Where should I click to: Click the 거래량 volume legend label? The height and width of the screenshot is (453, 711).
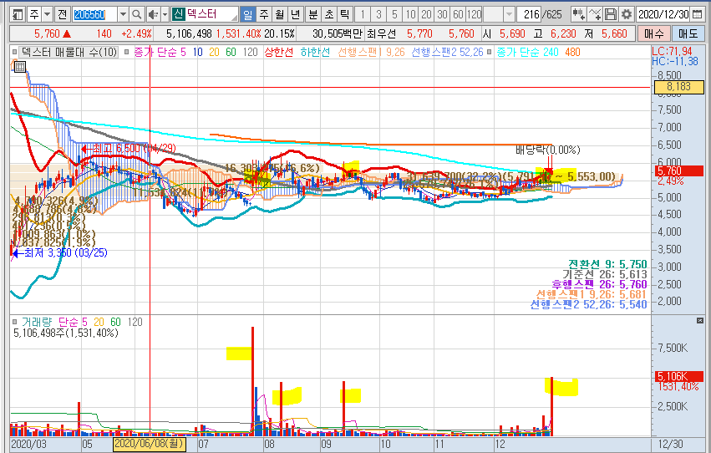pos(37,323)
